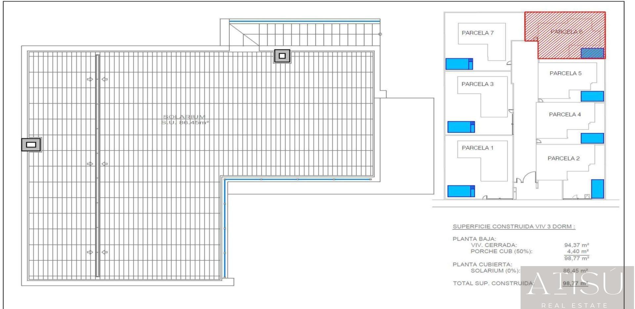
Task: Click the SOLARIUM S.U. 86.45m² label
Action: (185, 120)
